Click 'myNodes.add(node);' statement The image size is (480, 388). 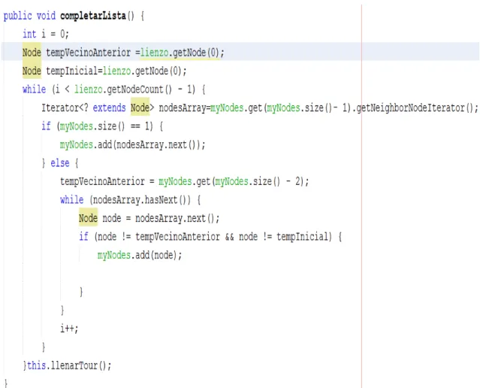click(140, 255)
